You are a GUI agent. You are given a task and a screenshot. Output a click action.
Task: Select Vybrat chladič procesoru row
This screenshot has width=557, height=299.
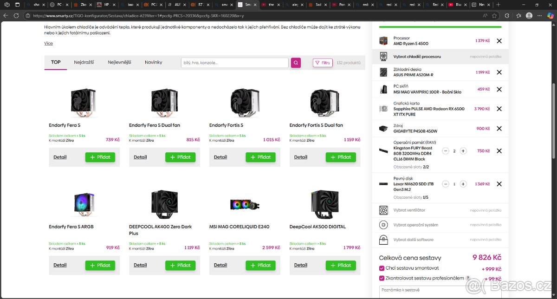click(440, 57)
